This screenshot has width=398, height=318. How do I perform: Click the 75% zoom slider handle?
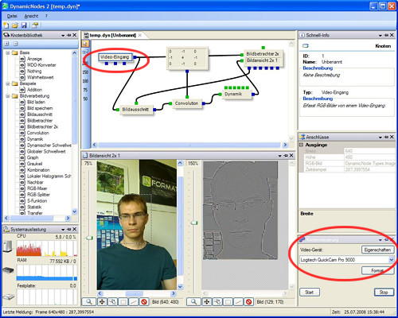click(x=89, y=238)
